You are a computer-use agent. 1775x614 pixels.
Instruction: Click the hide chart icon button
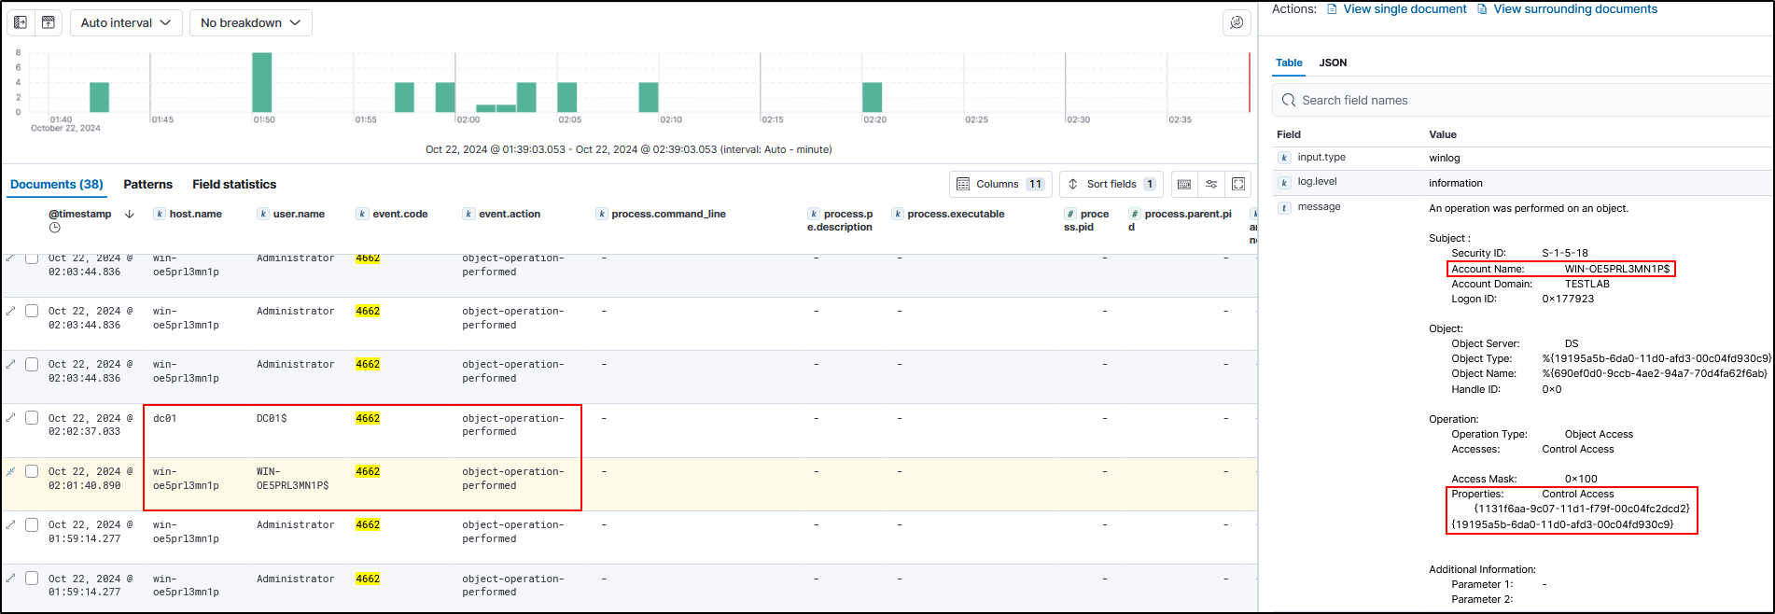(49, 22)
